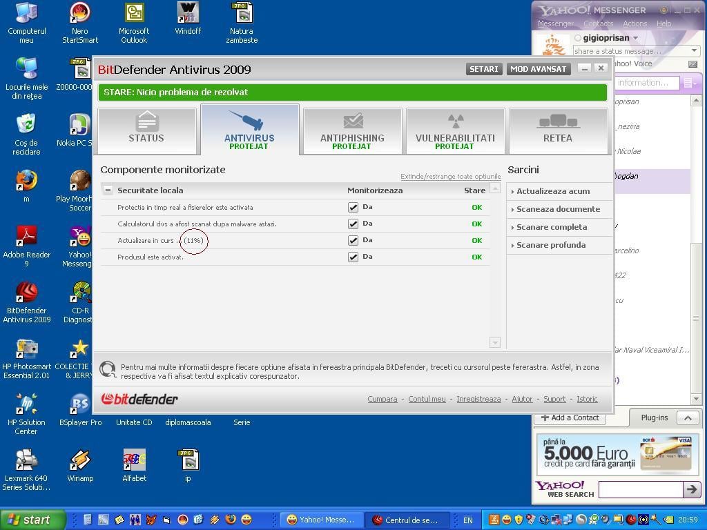707x530 pixels.
Task: Open Computerul meu desktop icon
Action: 27,23
